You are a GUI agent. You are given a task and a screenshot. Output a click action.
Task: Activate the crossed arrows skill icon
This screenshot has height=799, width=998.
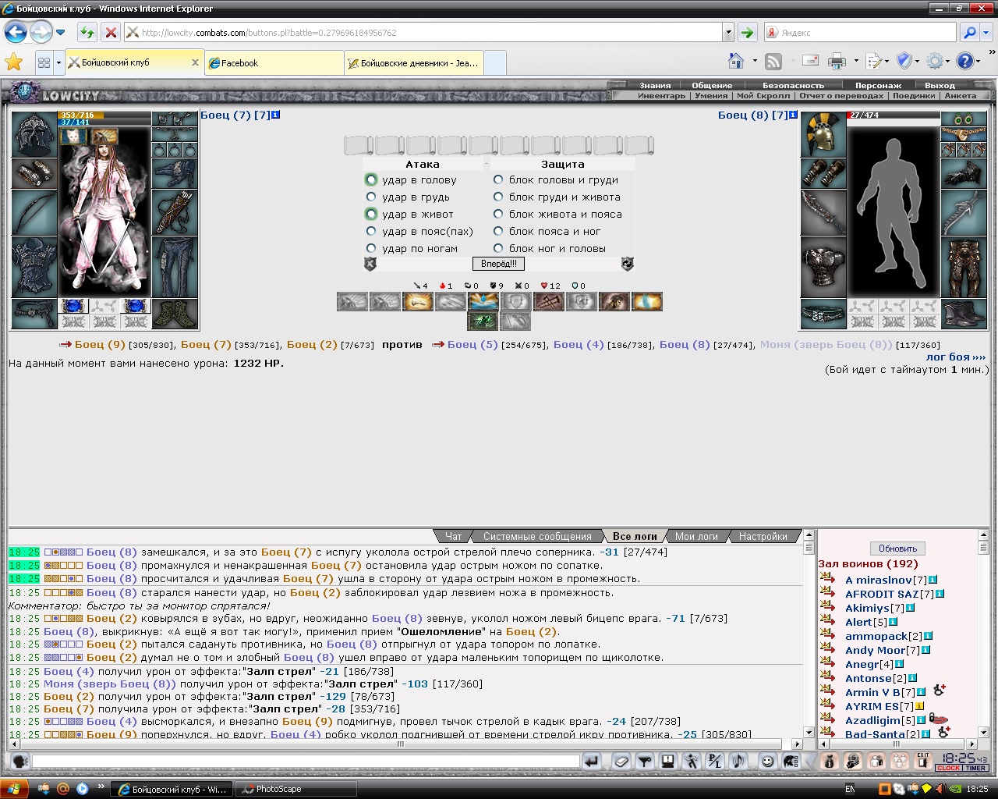point(549,301)
